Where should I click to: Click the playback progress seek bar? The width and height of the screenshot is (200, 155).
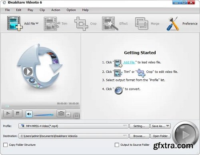(40, 107)
